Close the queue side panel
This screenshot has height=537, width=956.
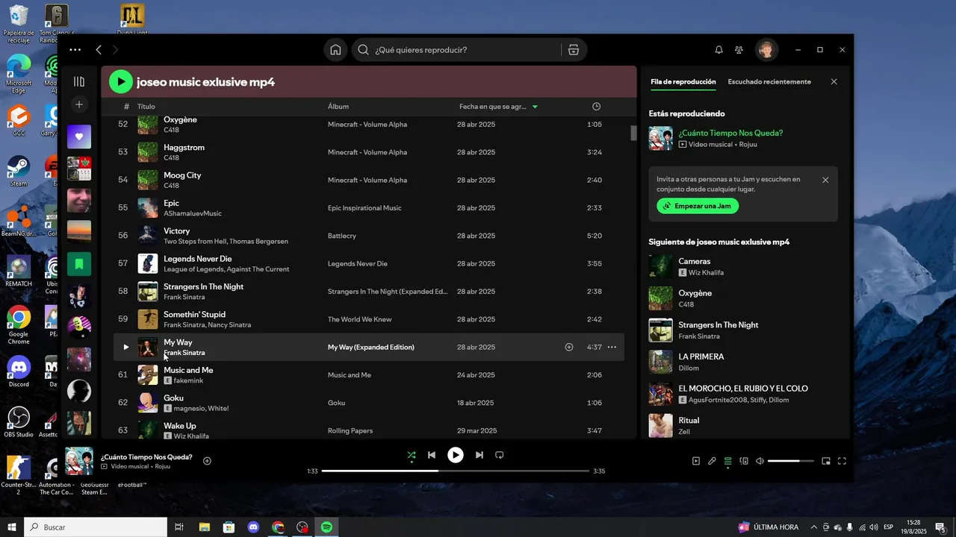tap(834, 81)
